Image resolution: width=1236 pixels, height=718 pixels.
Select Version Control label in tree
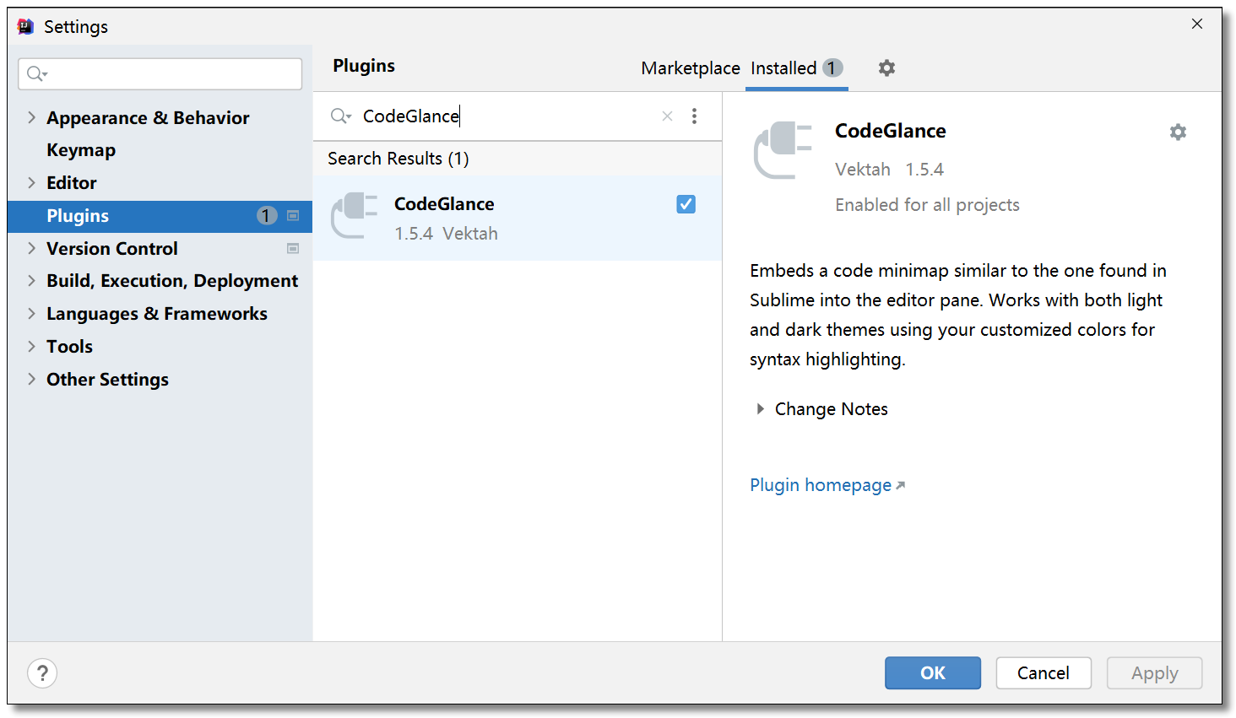112,249
